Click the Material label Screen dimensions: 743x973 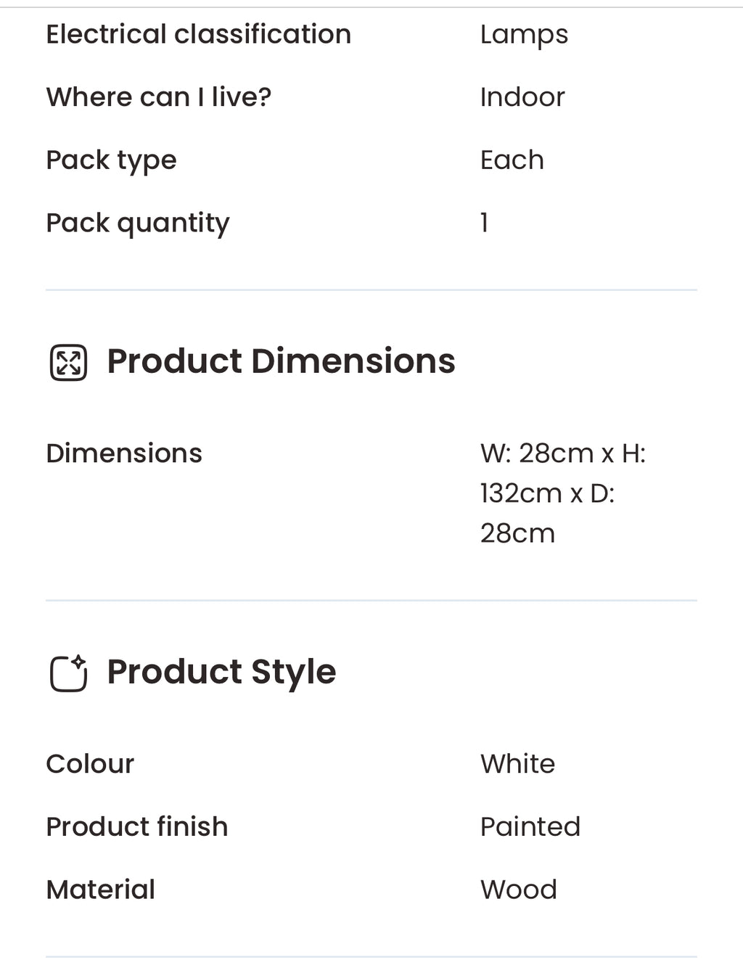click(100, 890)
